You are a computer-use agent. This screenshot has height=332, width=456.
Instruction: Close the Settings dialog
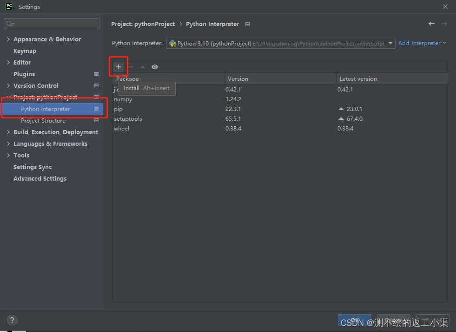[x=445, y=7]
